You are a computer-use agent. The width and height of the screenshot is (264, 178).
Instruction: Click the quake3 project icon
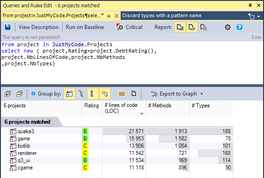point(13,131)
